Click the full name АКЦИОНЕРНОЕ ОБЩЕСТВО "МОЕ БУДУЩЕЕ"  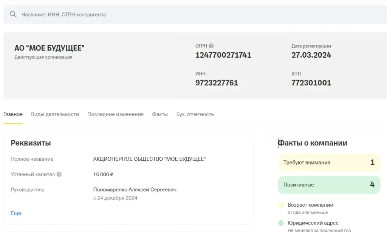tap(150, 159)
